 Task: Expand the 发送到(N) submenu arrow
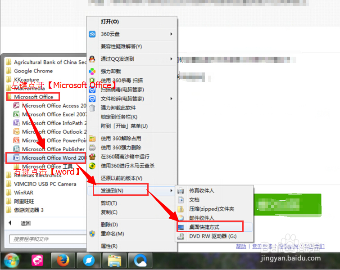[x=171, y=191]
